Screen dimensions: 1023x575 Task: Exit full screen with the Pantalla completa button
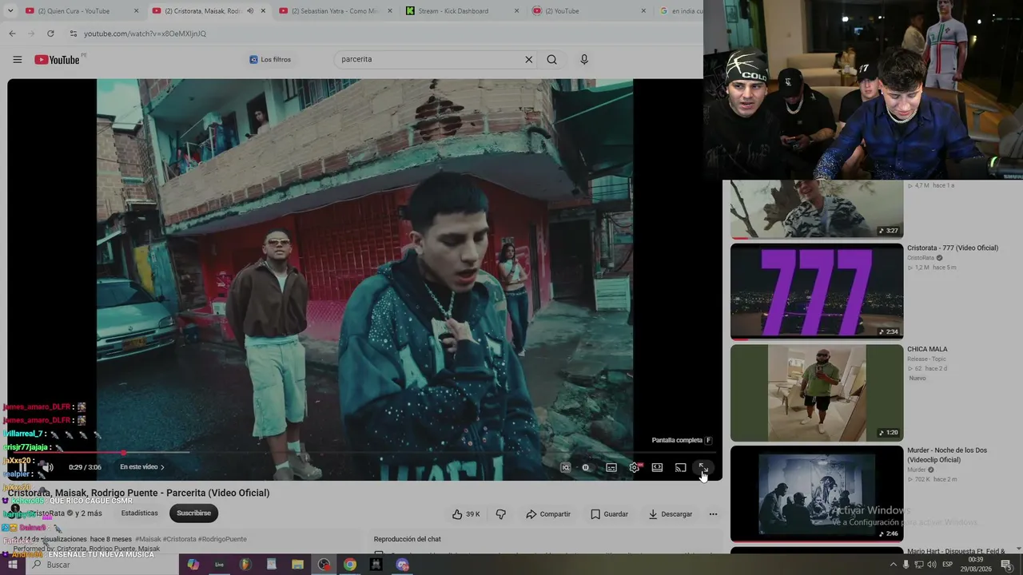click(703, 467)
